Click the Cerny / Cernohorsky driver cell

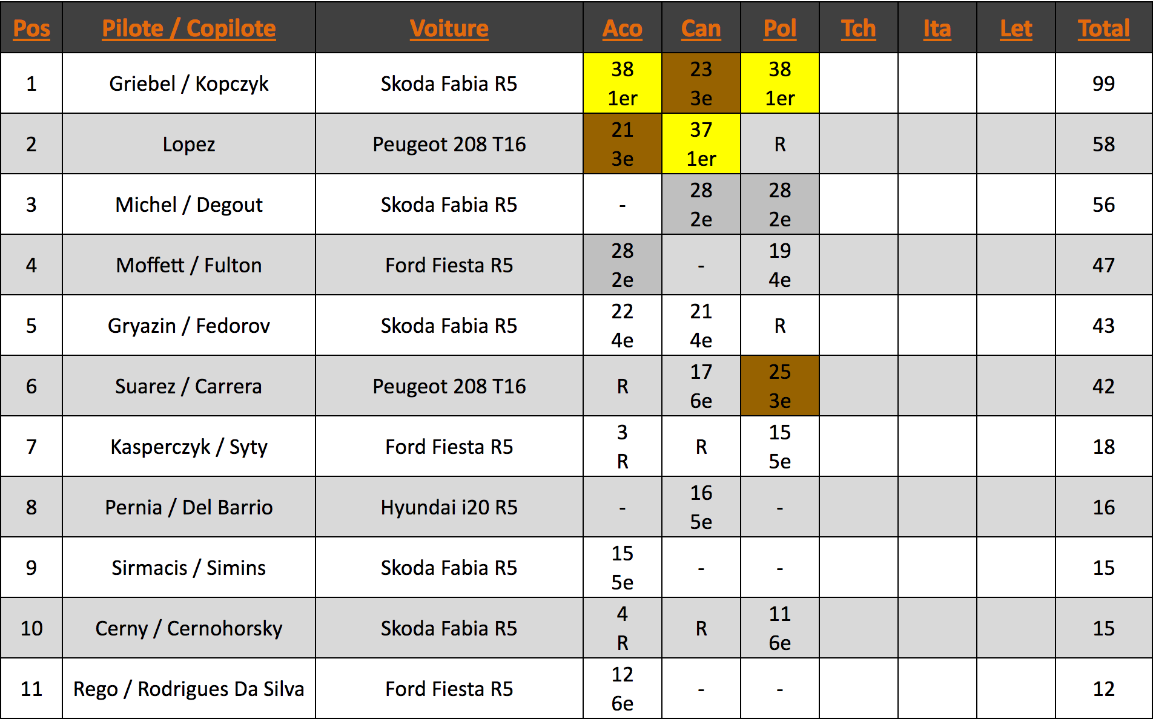point(189,628)
